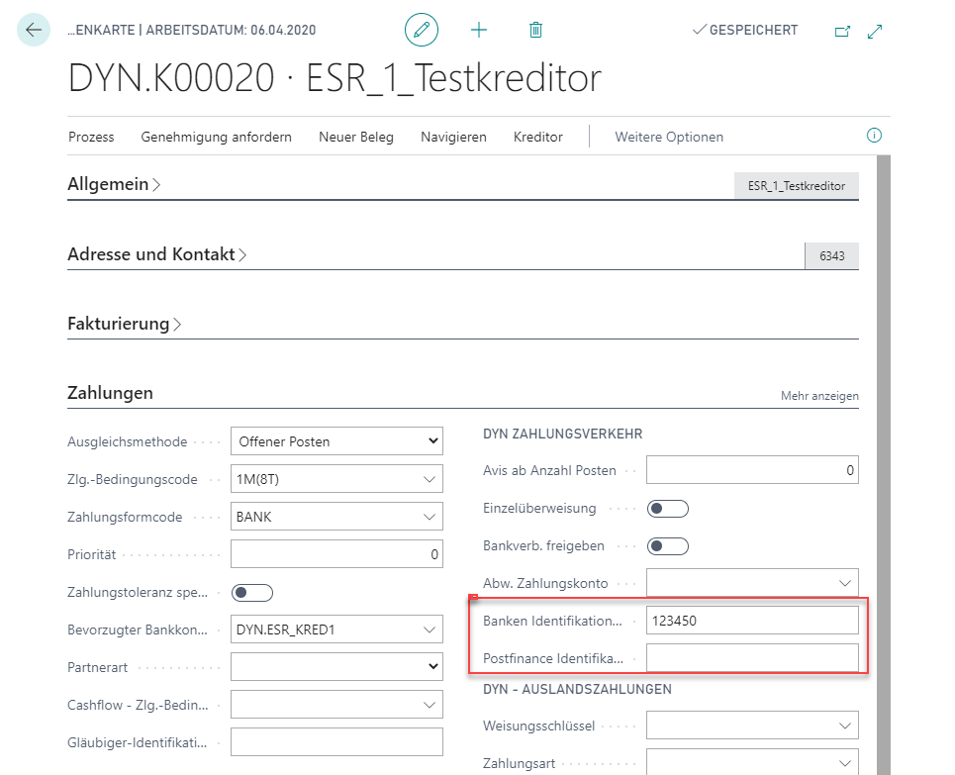Open the Navigieren menu
The height and width of the screenshot is (775, 955).
(453, 137)
